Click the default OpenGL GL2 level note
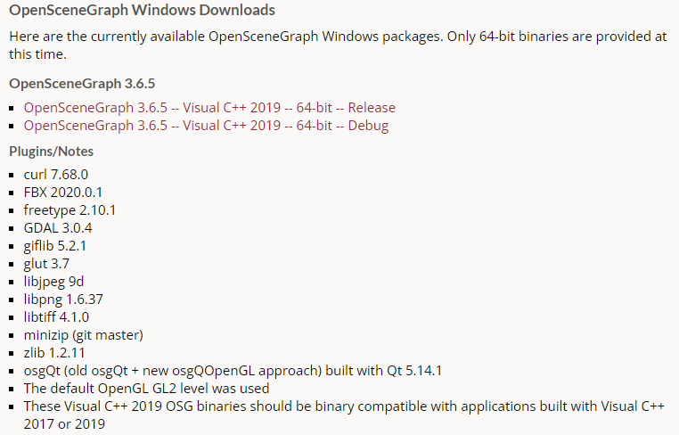The width and height of the screenshot is (679, 435). [146, 389]
